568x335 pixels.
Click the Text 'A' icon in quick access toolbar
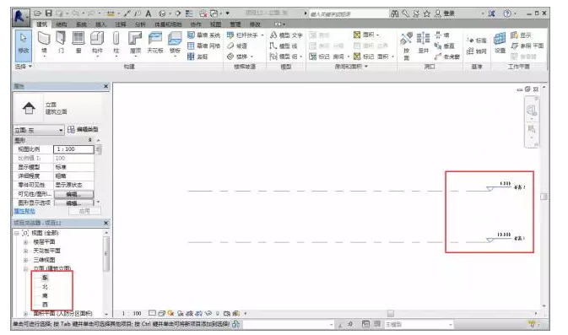149,14
